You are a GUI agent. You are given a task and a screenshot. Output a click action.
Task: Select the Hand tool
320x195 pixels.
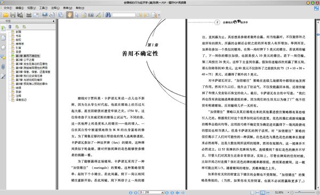pos(69,15)
